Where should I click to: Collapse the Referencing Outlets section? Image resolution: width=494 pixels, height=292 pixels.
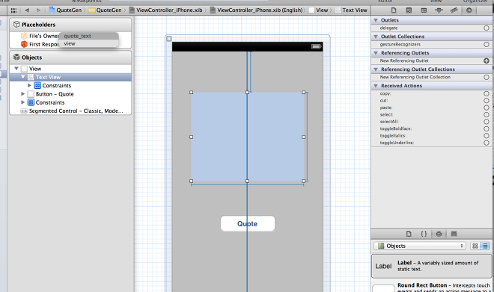376,53
